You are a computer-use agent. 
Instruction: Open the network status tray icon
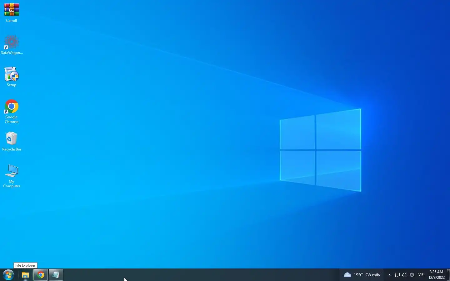coord(397,275)
